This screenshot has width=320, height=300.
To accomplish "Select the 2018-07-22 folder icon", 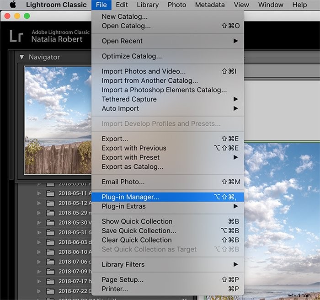I will 50,291.
